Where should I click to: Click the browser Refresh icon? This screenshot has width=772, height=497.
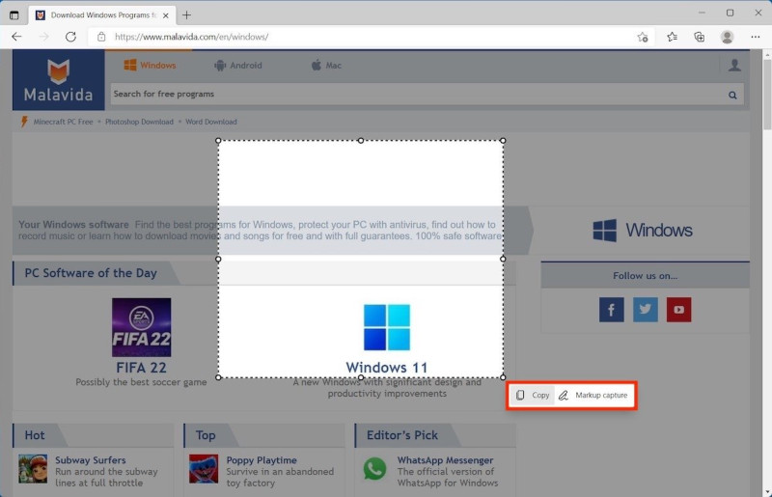pos(70,37)
